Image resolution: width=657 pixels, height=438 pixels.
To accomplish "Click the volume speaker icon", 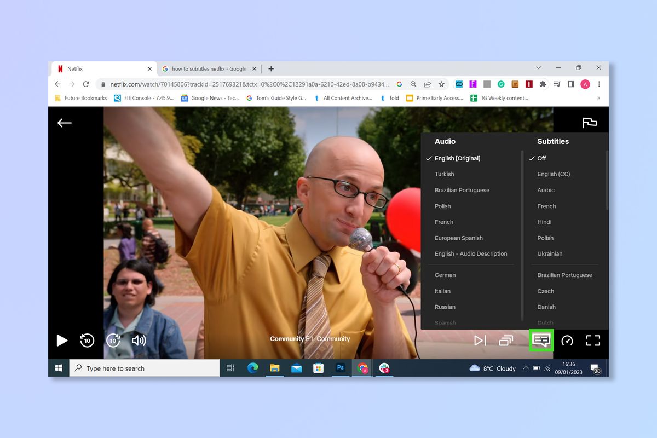I will click(x=139, y=340).
